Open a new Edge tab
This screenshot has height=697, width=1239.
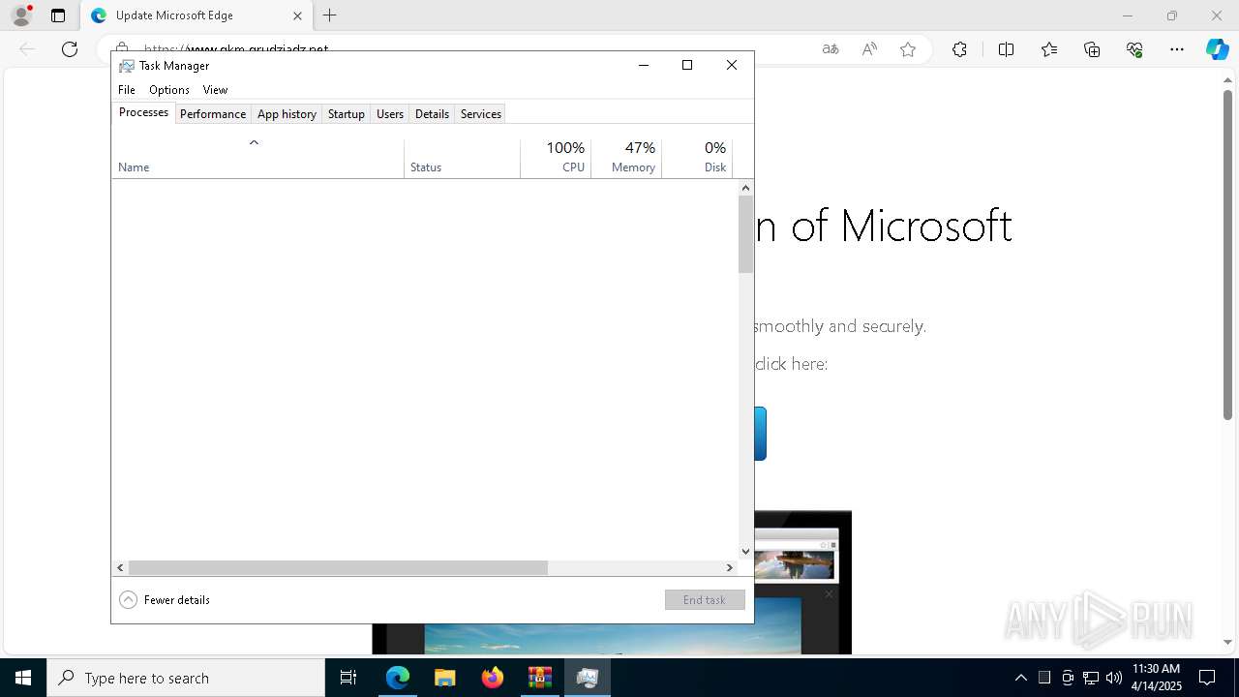coord(330,15)
